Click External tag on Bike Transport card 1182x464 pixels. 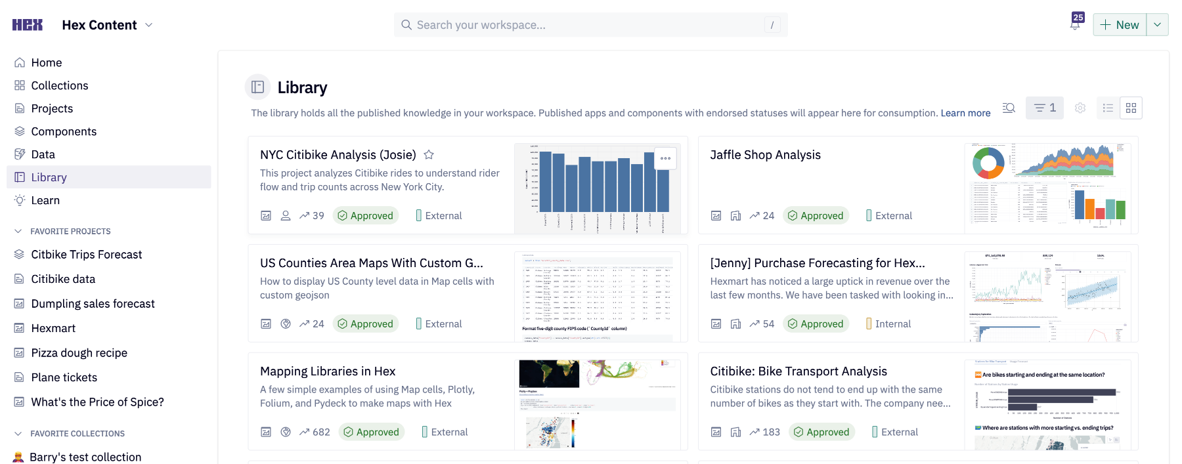coord(895,432)
